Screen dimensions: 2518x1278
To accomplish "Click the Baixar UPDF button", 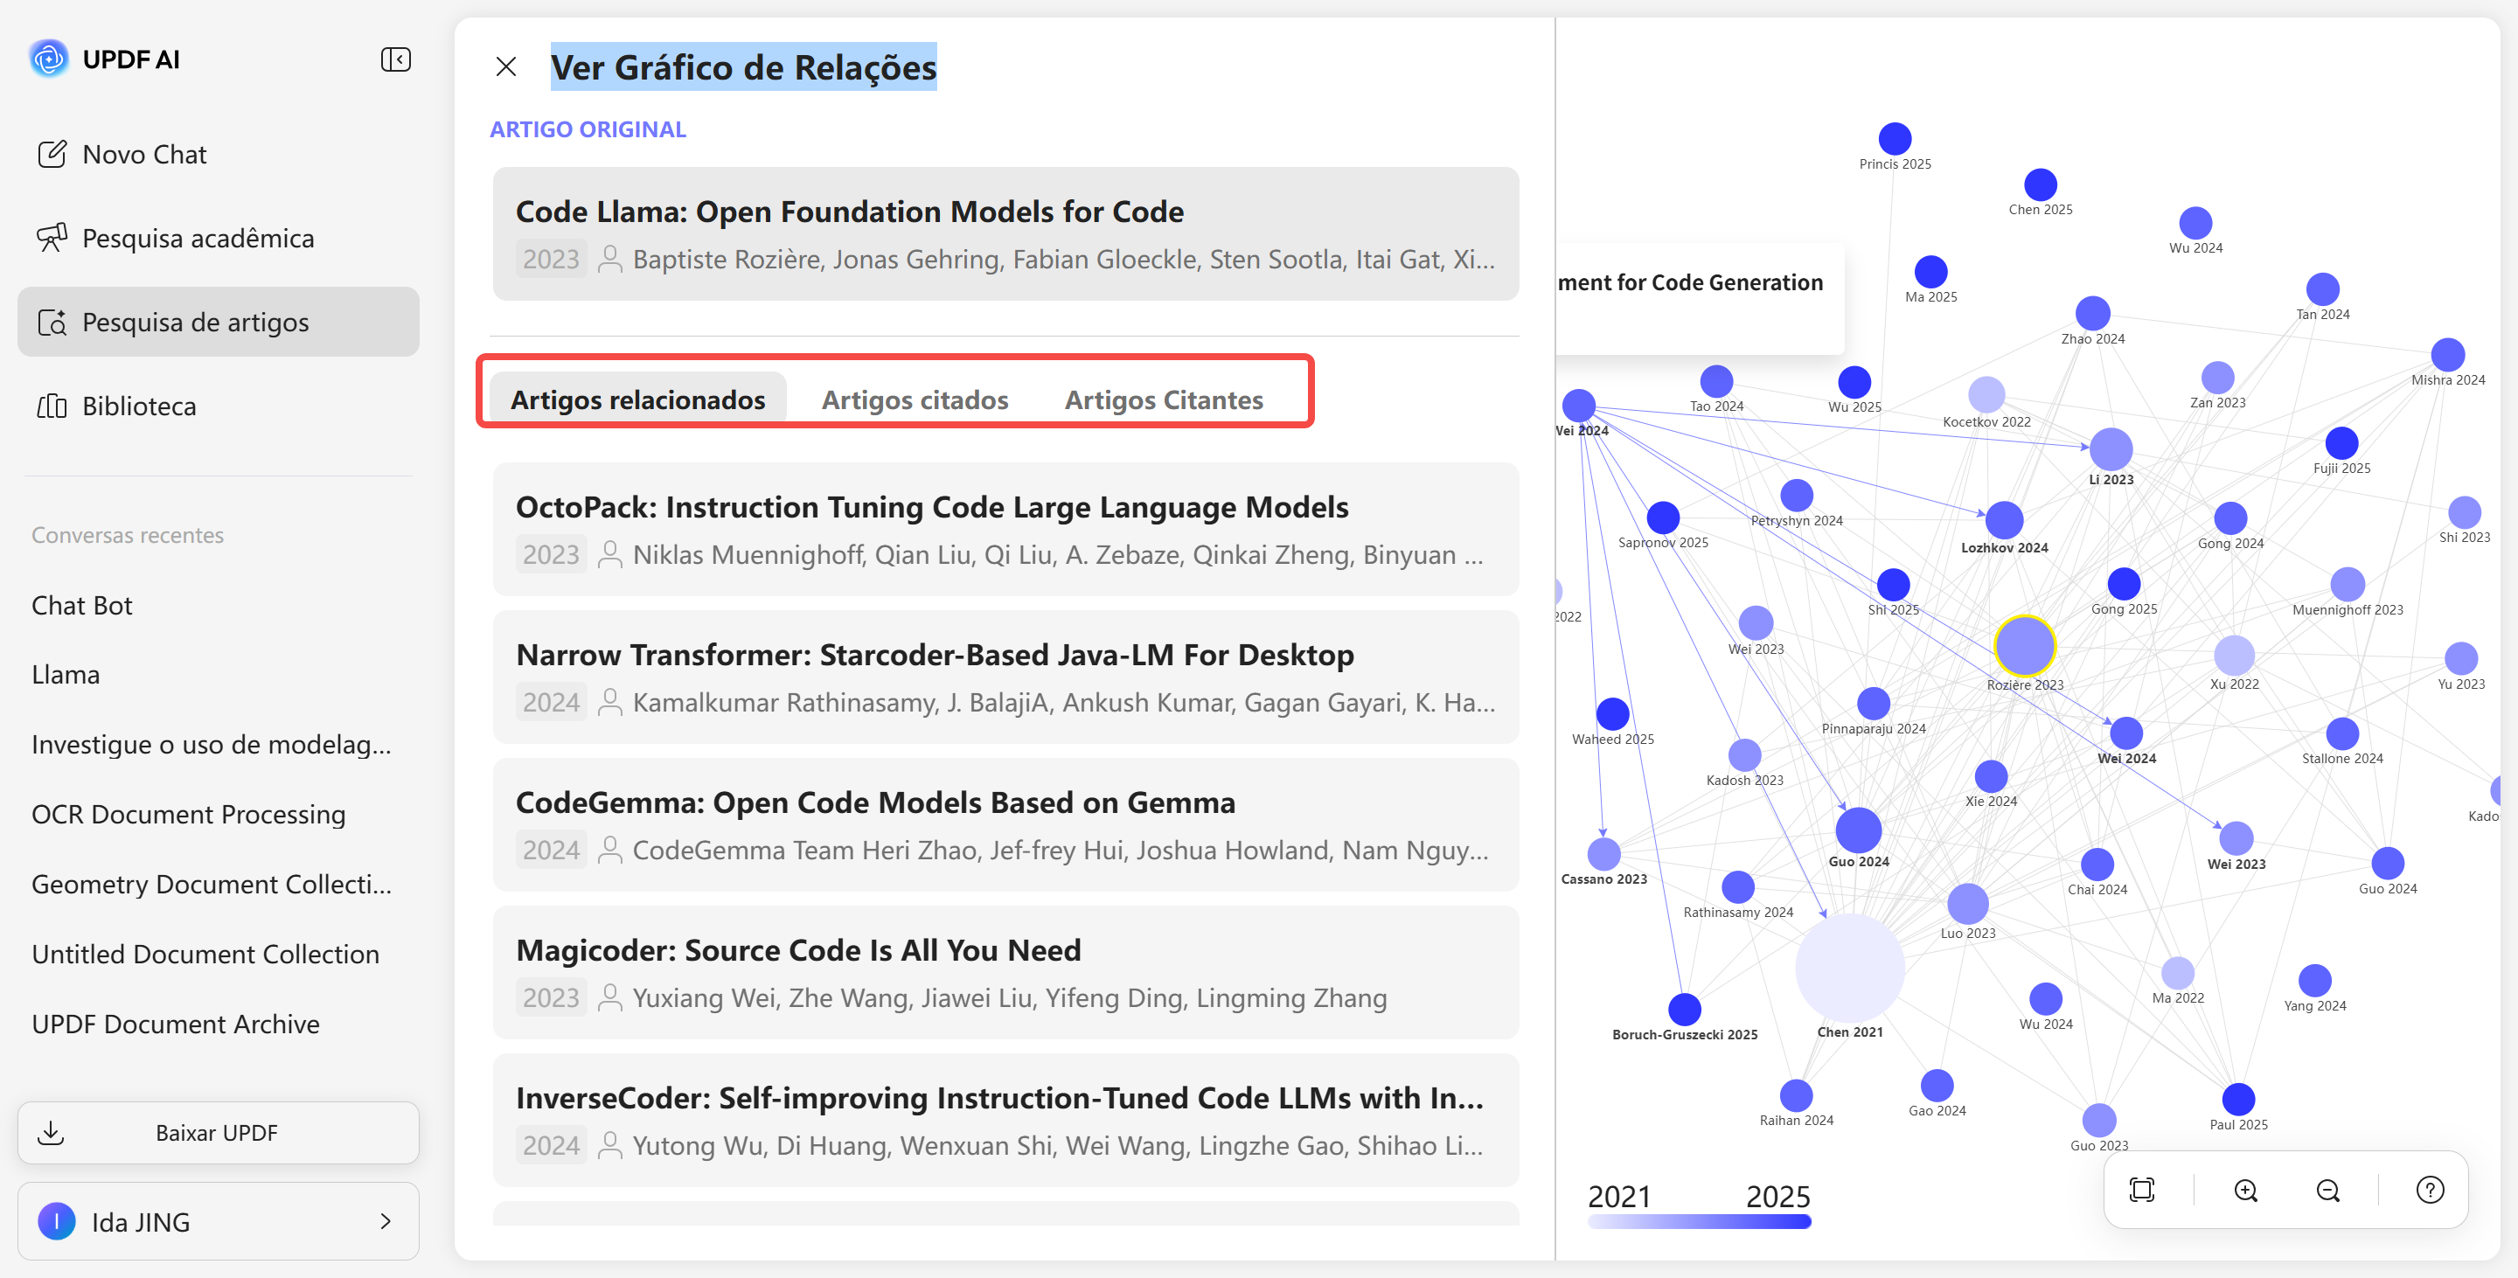I will 218,1132.
